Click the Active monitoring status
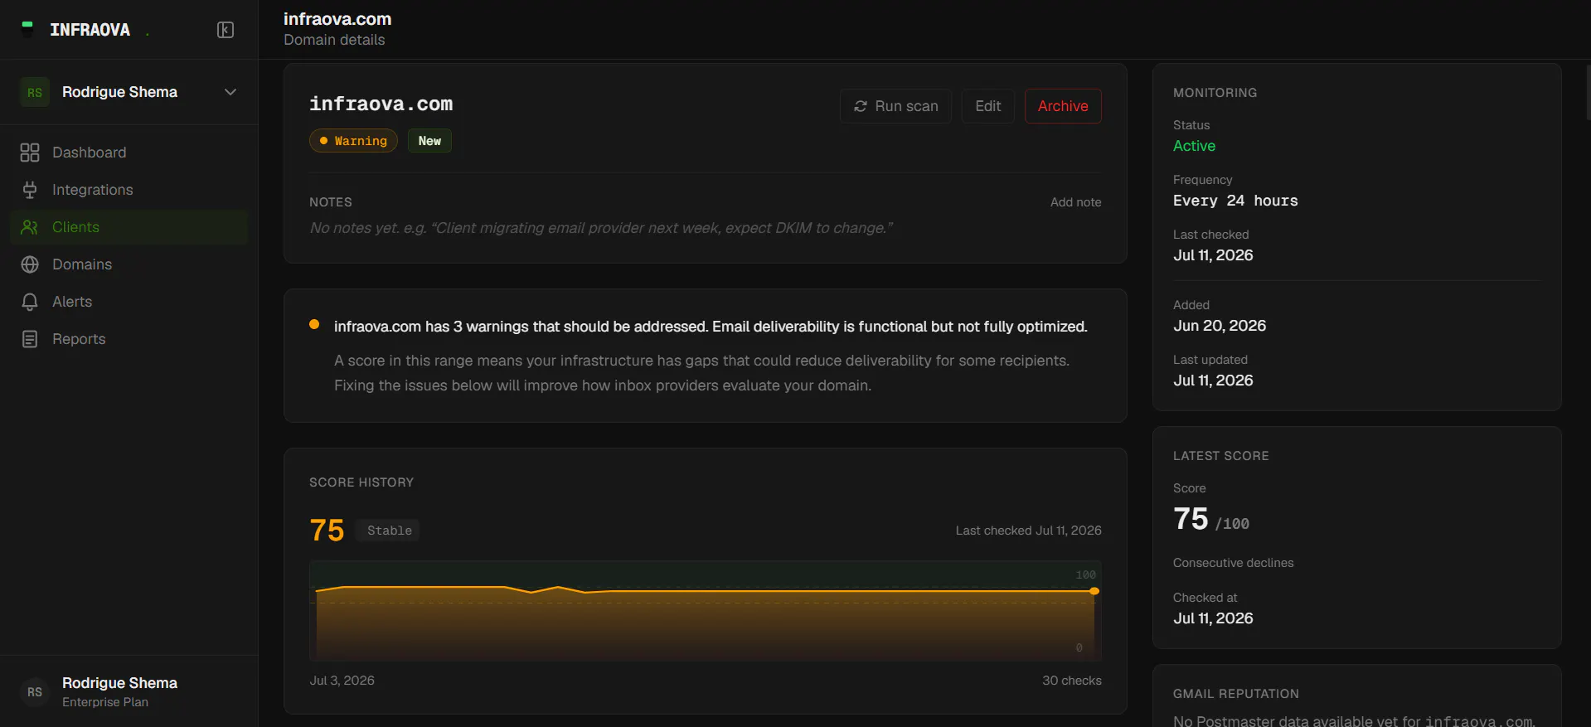Viewport: 1591px width, 727px height. click(x=1194, y=146)
